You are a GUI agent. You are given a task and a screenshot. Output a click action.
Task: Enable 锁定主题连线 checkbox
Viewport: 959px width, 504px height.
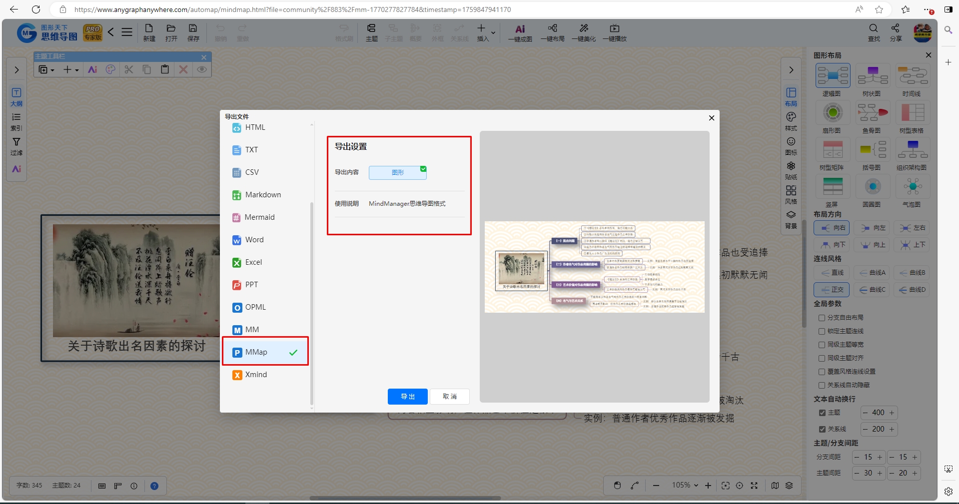click(x=822, y=331)
